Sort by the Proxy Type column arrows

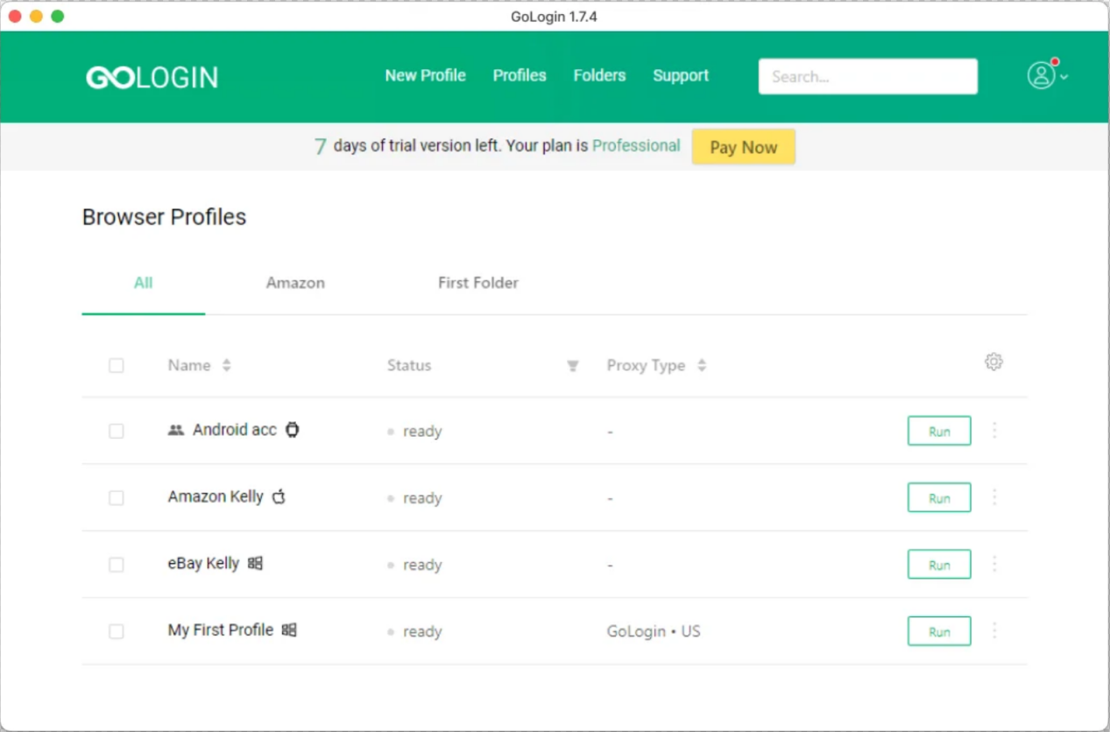click(702, 366)
